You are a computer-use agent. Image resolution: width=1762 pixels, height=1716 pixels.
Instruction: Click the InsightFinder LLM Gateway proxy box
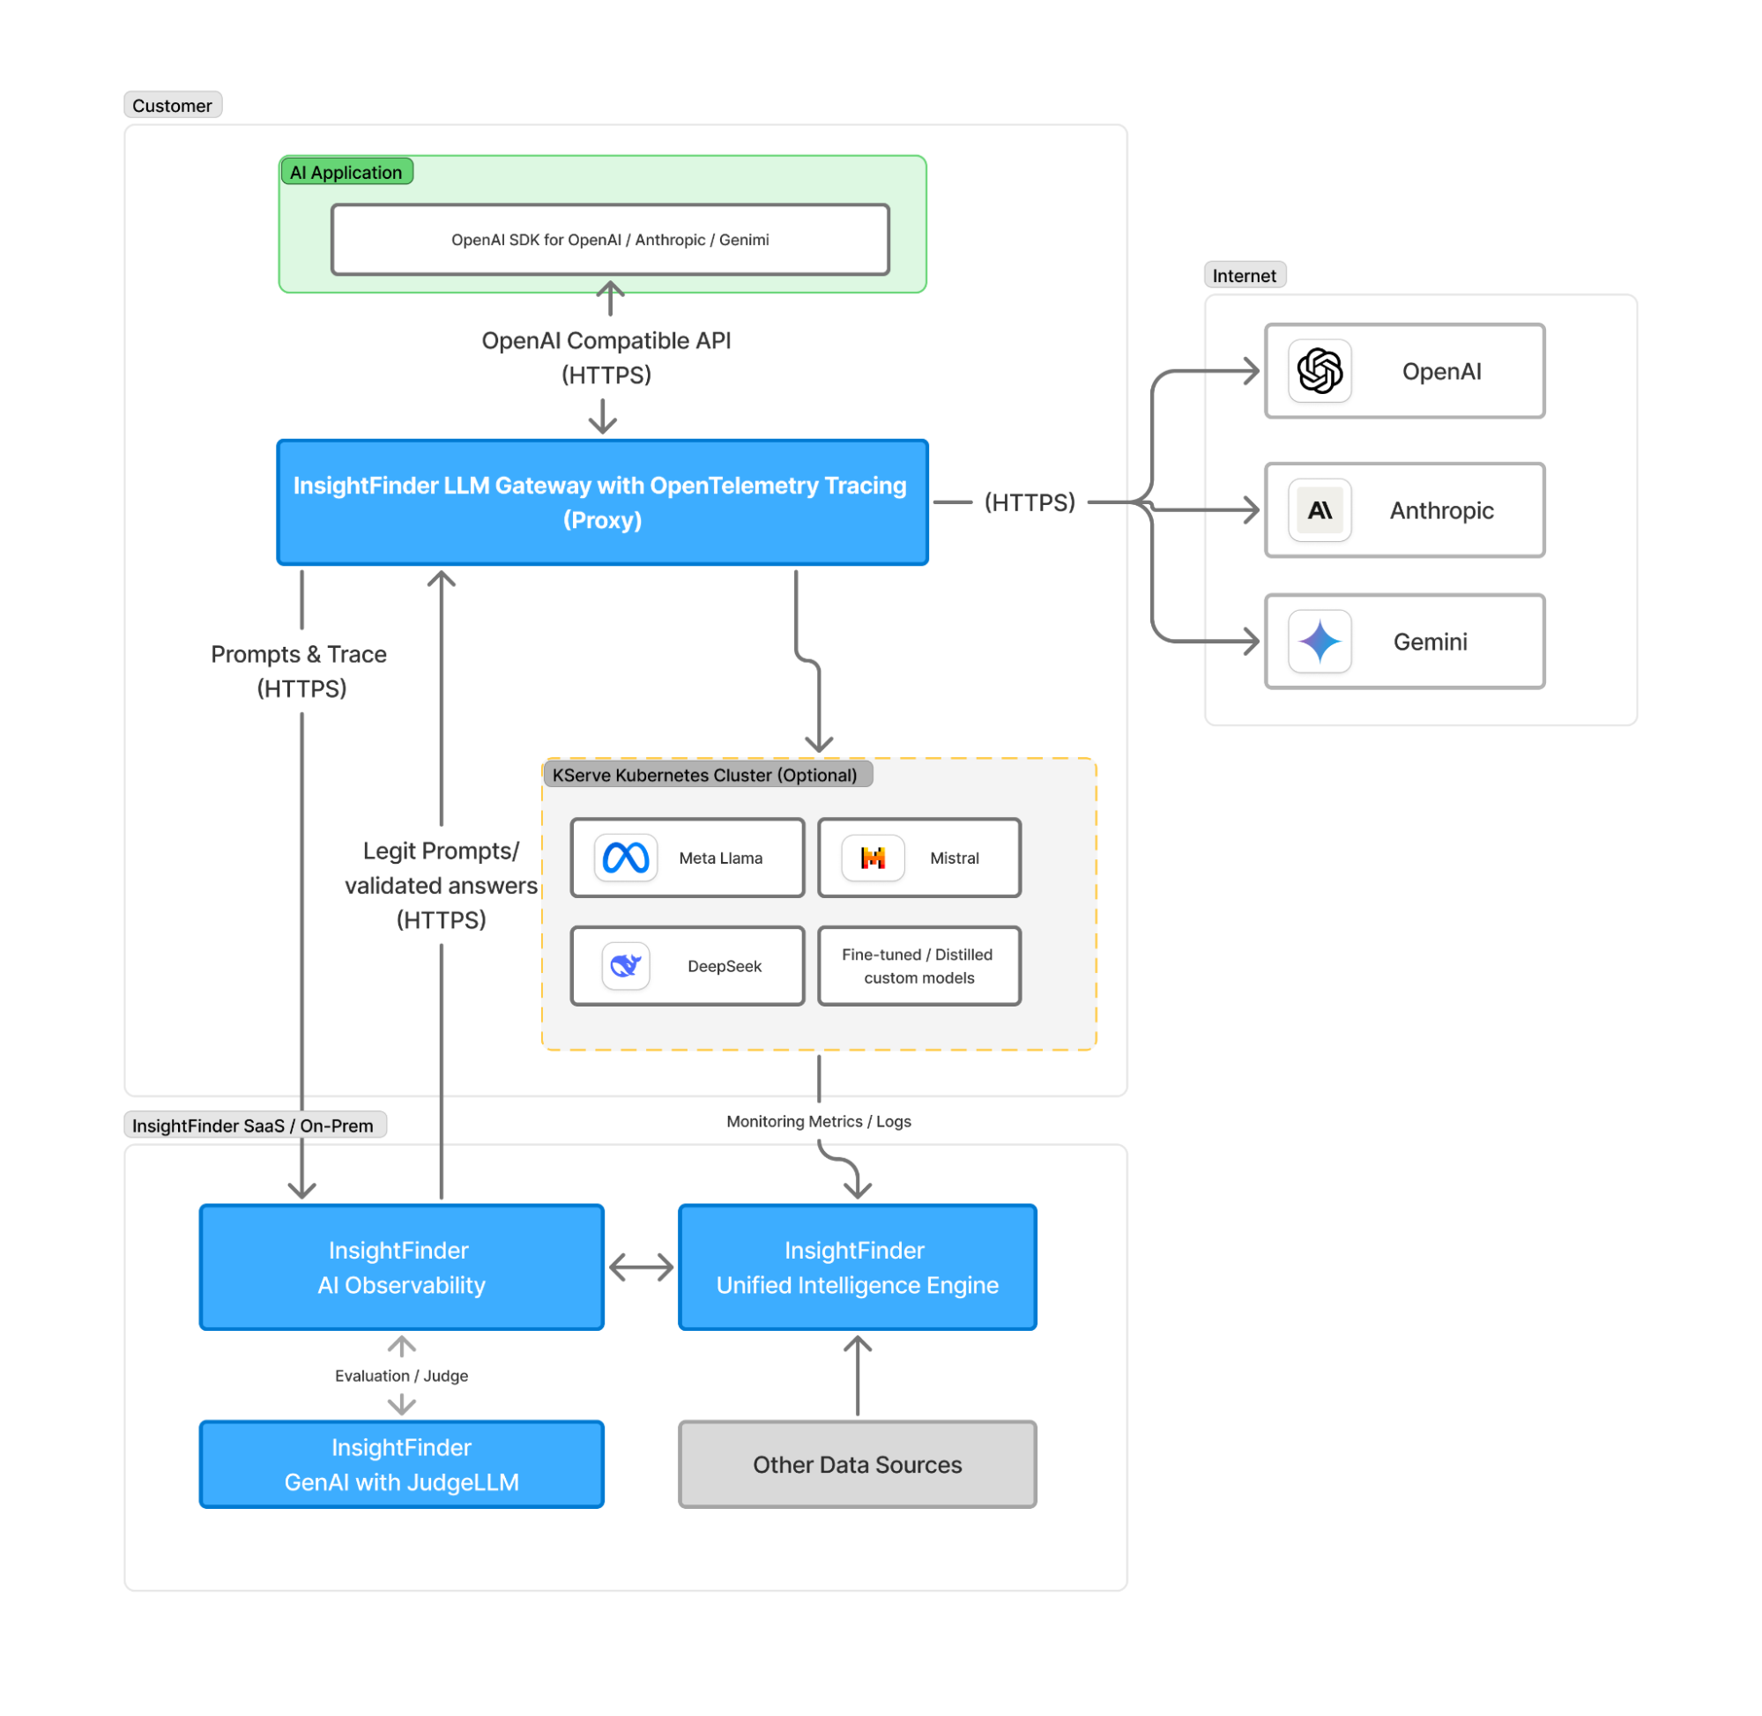(602, 503)
